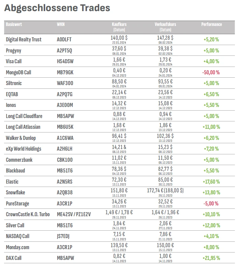Click the Performance column header
This screenshot has width=244, height=270.
point(212,25)
